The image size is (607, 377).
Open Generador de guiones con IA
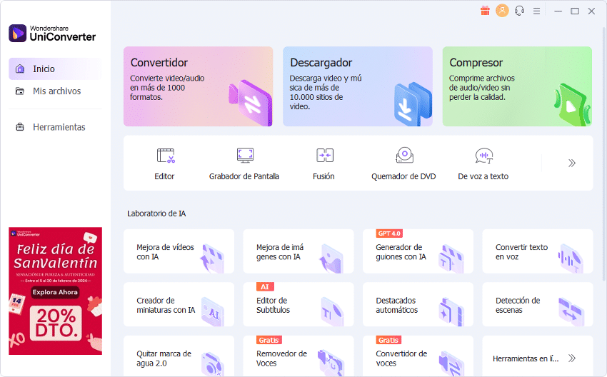coord(418,251)
